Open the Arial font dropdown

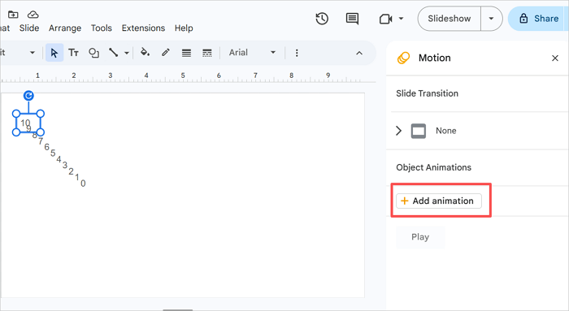pos(252,53)
